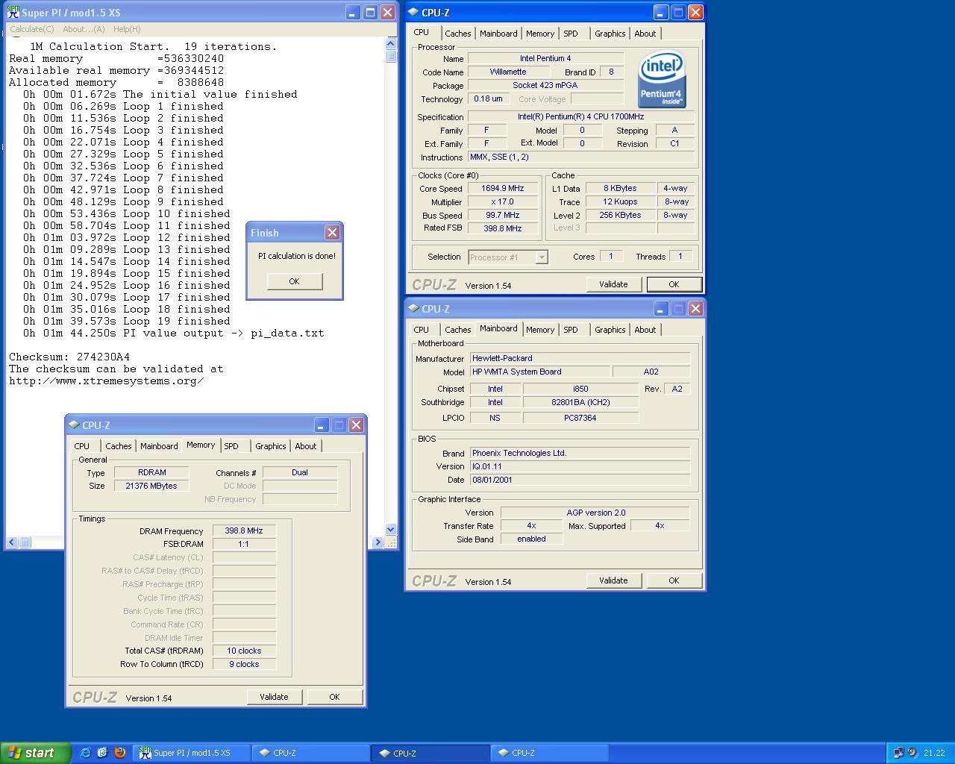Minimize the CPU-Z Memory window
Viewport: 955px width, 764px height.
321,425
